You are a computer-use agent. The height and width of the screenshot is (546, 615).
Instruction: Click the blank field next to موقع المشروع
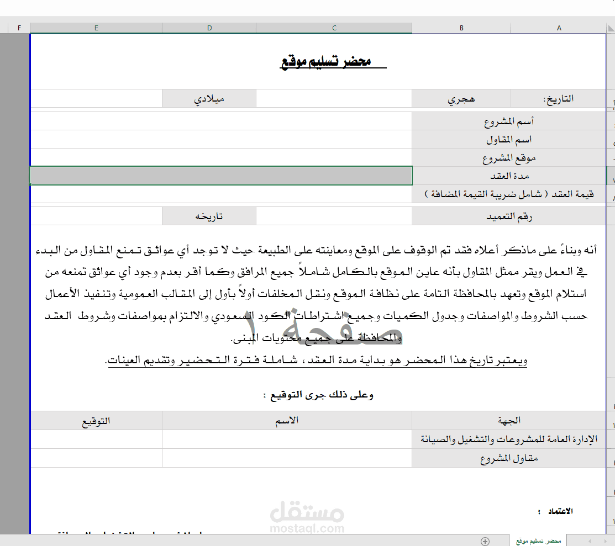[x=221, y=157]
